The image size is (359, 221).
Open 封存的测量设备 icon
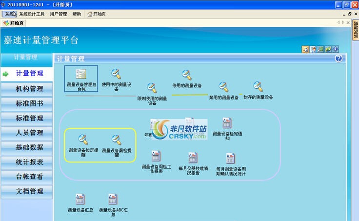[258, 86]
